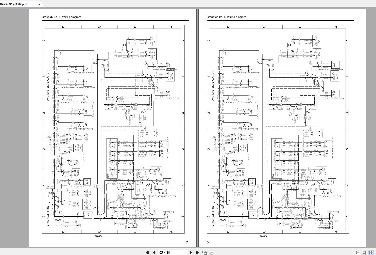Go to the previous page
This screenshot has width=376, height=255.
coord(153,252)
